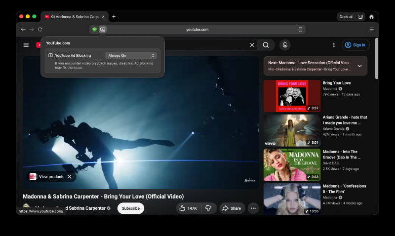Click the Fire button flame icon
Image resolution: width=395 pixels, height=236 pixels.
[x=371, y=17]
